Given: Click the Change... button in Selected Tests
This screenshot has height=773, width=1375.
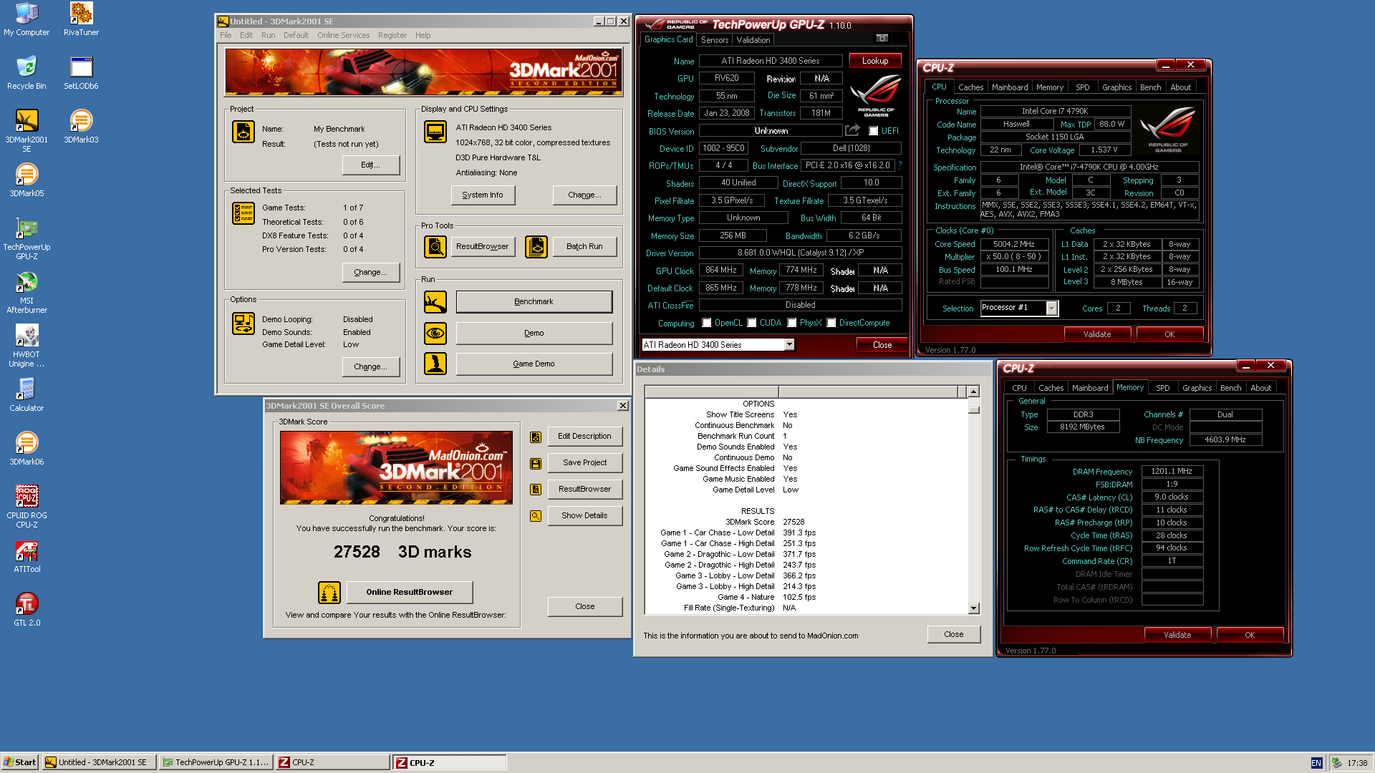Looking at the screenshot, I should click(370, 272).
